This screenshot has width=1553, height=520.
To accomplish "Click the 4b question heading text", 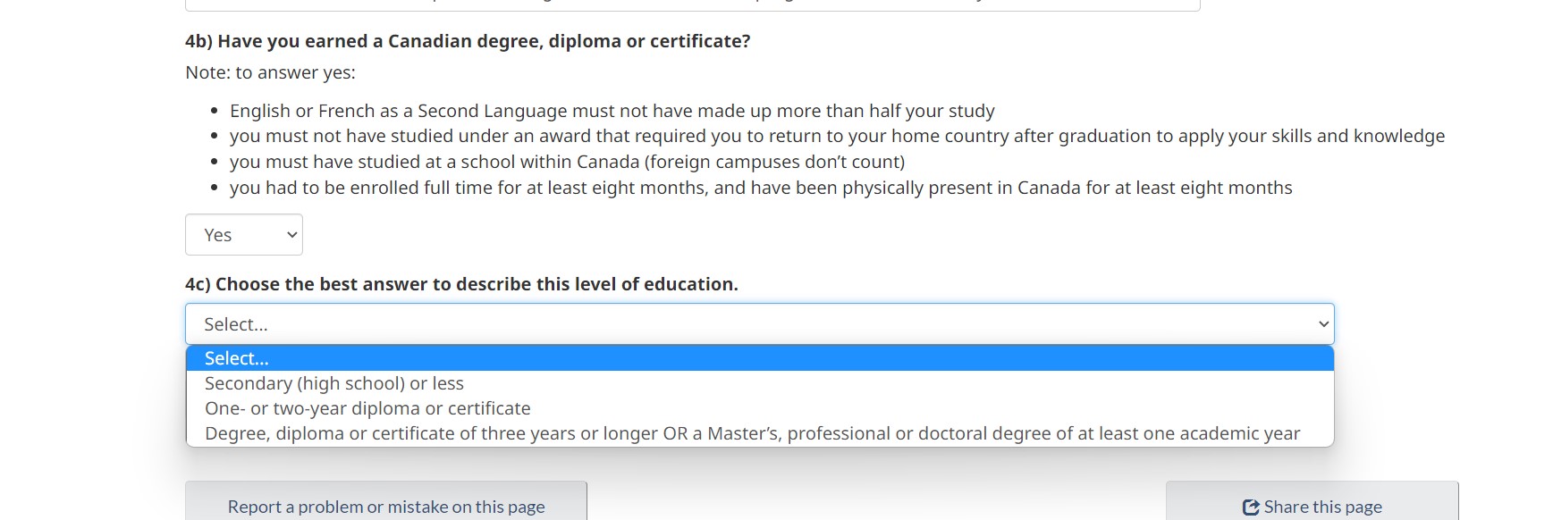I will point(468,41).
